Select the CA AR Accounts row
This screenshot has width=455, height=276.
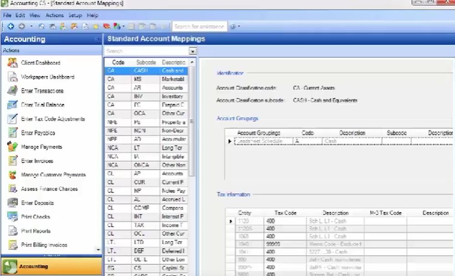pyautogui.click(x=147, y=88)
